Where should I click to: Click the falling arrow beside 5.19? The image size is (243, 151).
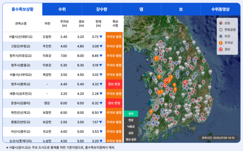click(x=100, y=65)
